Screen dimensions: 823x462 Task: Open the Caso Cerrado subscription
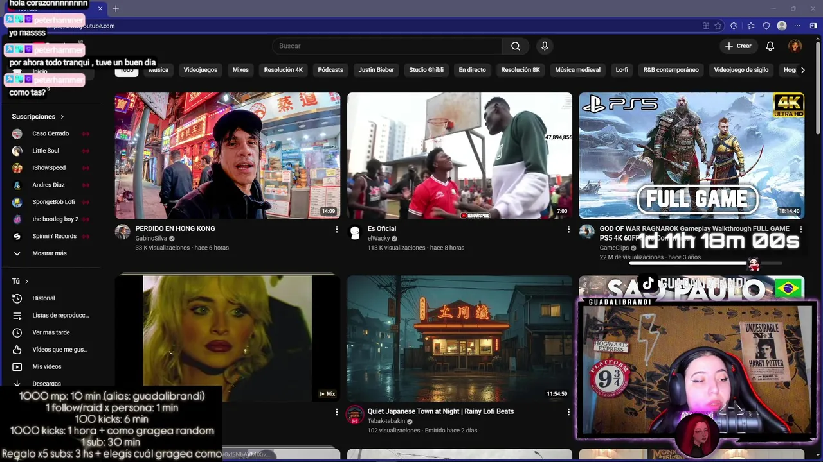click(x=51, y=133)
